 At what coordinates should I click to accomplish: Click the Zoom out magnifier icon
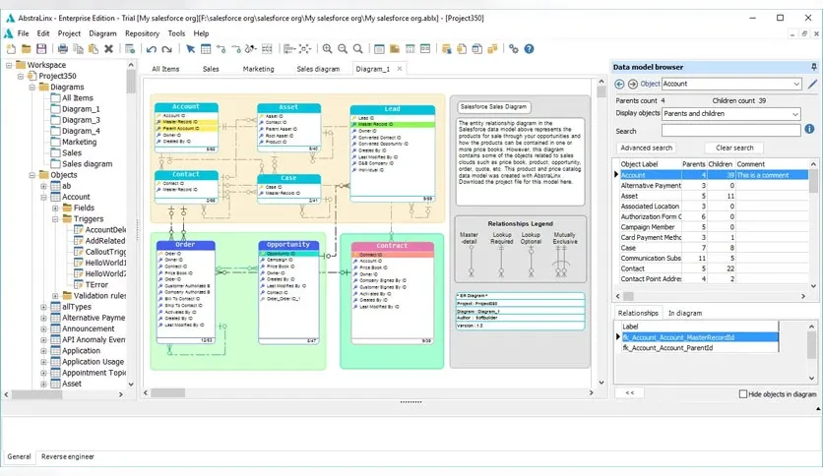pos(343,49)
